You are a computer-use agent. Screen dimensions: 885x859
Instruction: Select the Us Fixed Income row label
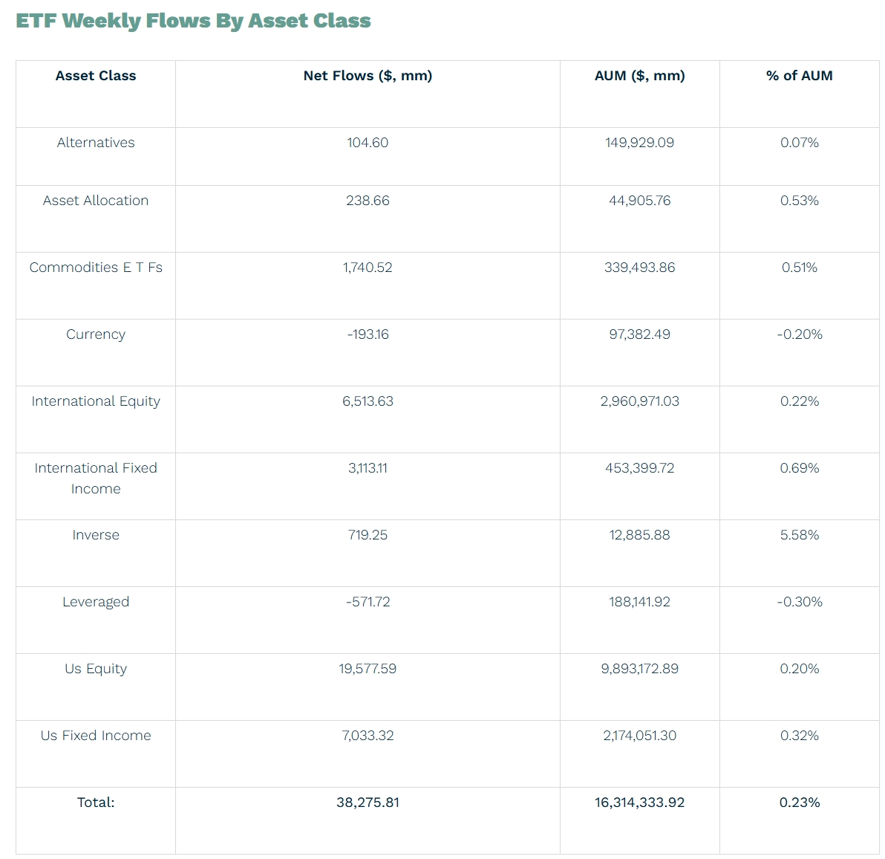coord(95,736)
